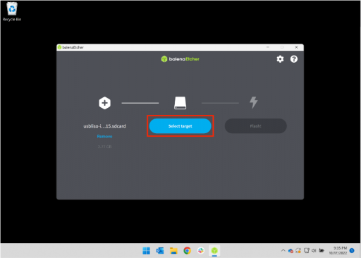Click the display/network tray icon
361x258 pixels.
tap(307, 251)
